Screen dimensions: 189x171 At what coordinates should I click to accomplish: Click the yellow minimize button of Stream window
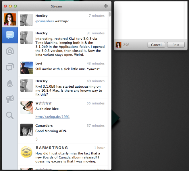coord(10,6)
